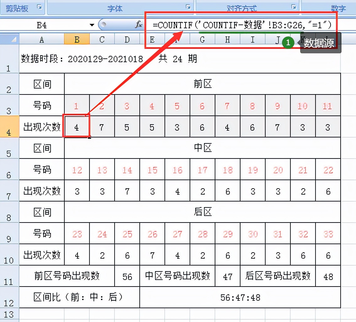This screenshot has width=356, height=322.
Task: Select cell B4 with count 4
Action: (77, 126)
